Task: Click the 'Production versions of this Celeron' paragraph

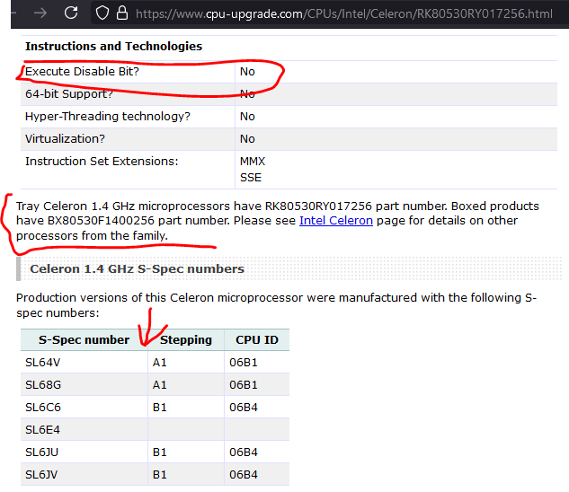Action: [x=277, y=305]
